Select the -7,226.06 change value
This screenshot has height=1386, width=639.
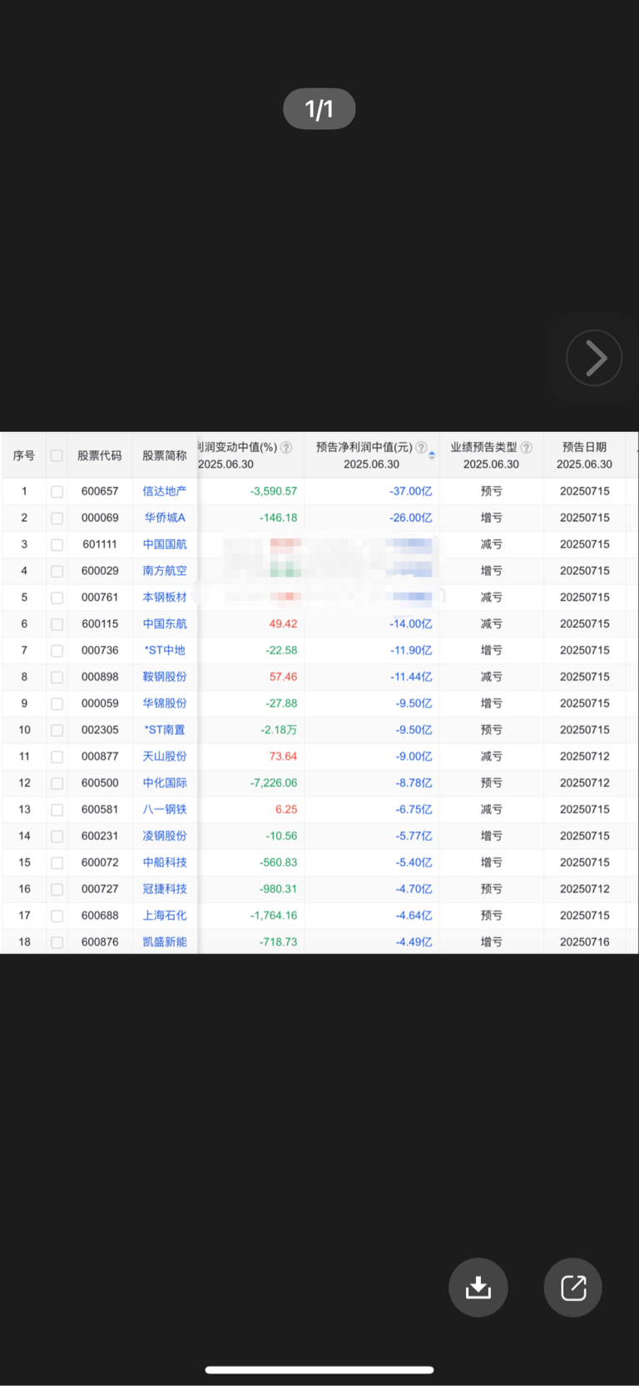[274, 783]
